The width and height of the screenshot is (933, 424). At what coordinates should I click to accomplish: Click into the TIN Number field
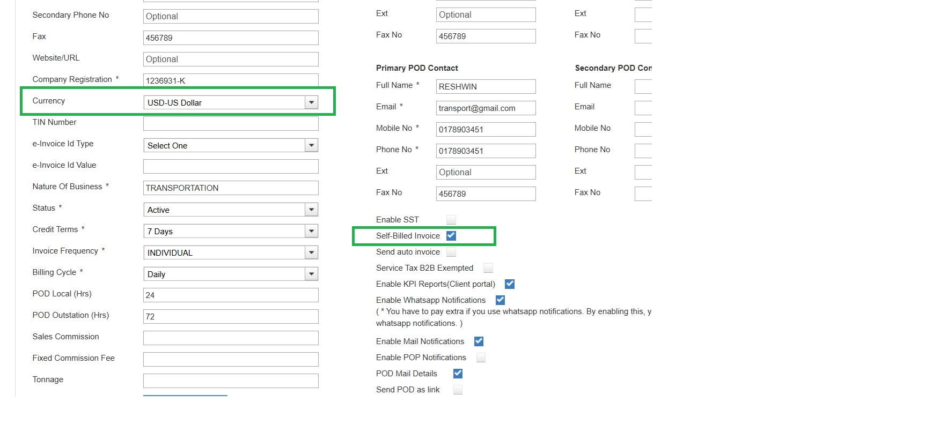pyautogui.click(x=231, y=123)
